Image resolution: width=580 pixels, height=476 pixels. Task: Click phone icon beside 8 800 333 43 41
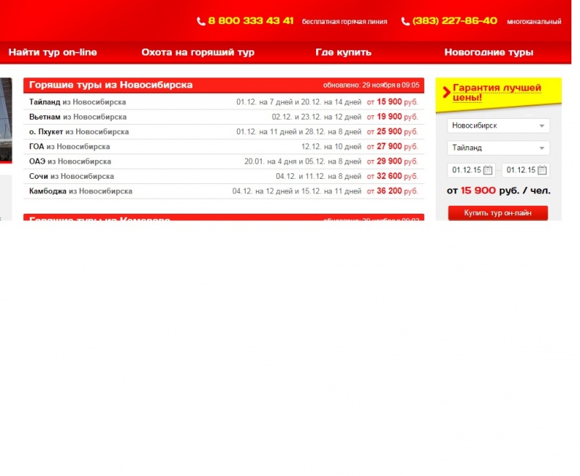tap(201, 22)
